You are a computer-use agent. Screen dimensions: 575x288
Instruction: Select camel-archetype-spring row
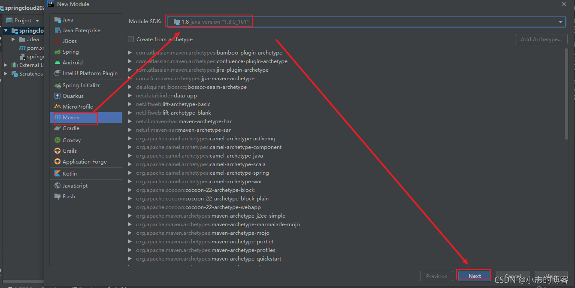point(346,173)
